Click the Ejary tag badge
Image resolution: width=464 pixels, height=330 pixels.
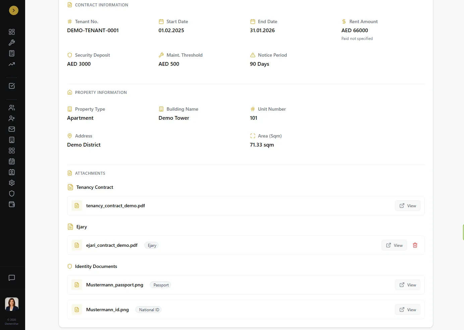[x=152, y=245]
